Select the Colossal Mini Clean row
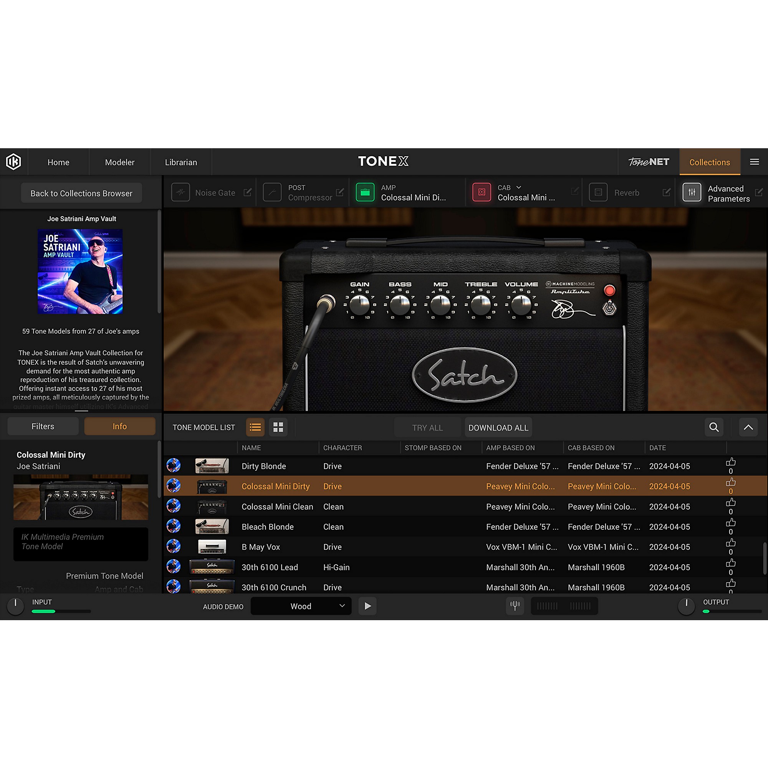The height and width of the screenshot is (768, 768). point(465,506)
